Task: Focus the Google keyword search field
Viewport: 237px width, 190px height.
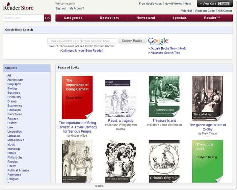Action: [82, 41]
